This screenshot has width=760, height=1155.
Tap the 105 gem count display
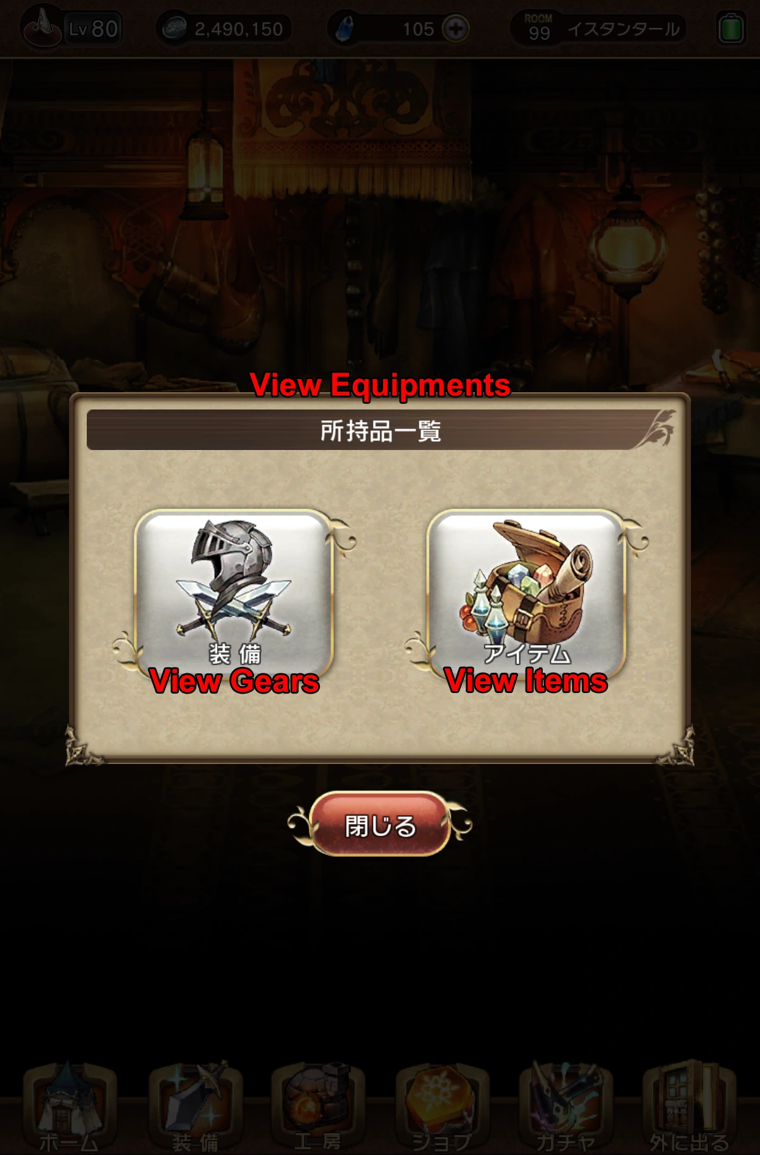418,29
